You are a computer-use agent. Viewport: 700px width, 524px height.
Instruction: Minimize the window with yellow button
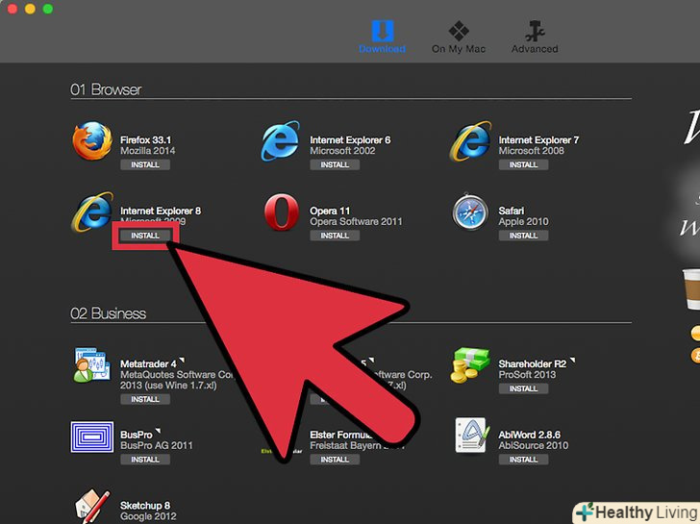(x=30, y=9)
